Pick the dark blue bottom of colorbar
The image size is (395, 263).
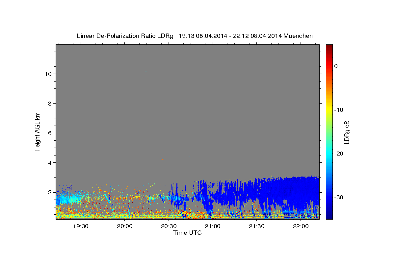(329, 216)
